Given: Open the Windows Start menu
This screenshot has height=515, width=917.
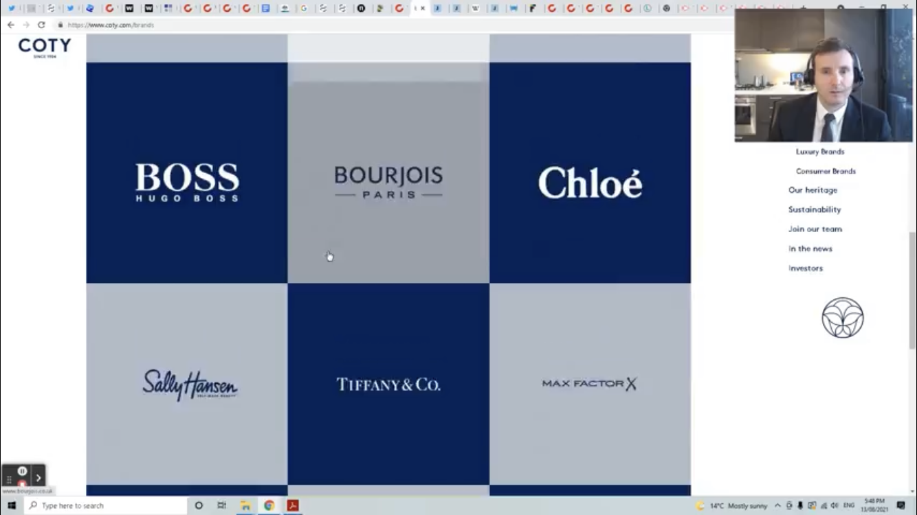Looking at the screenshot, I should [x=12, y=505].
